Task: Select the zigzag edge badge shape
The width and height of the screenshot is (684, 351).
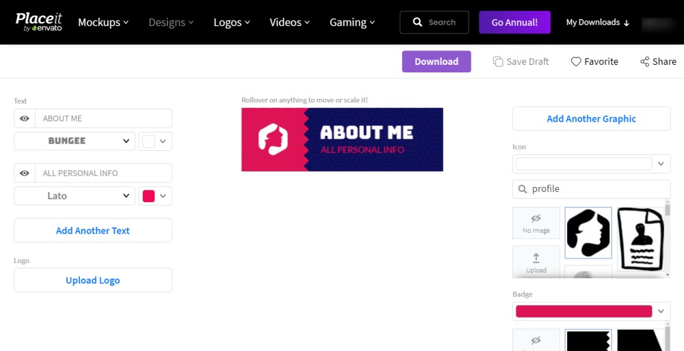Action: 588,340
